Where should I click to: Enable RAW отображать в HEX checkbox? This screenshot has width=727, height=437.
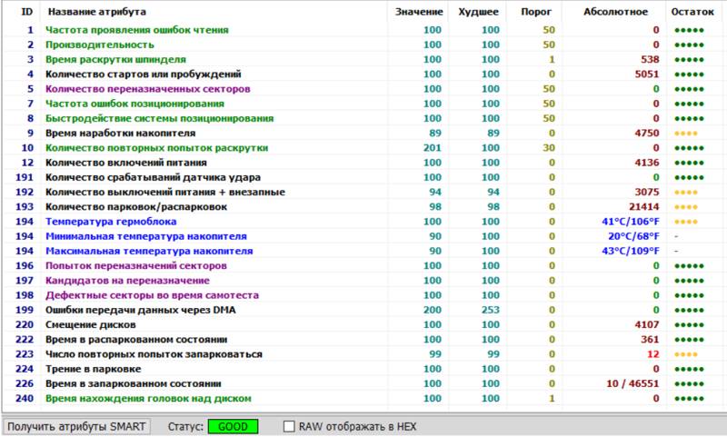coord(289,426)
